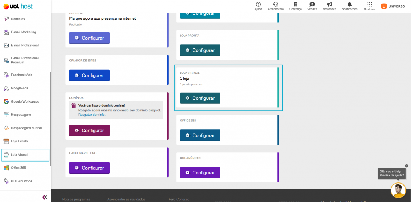Click the UNIVERSO account avatar
411x202 pixels.
click(384, 6)
